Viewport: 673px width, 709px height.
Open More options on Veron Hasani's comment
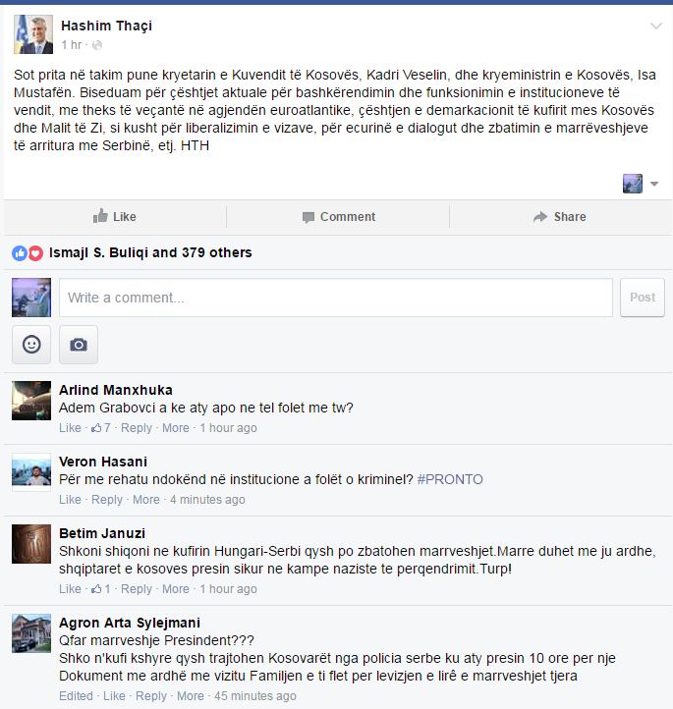tap(146, 500)
